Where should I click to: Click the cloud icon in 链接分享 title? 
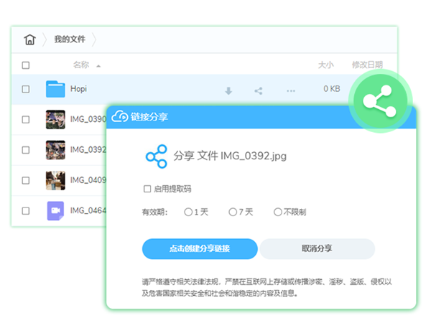point(120,116)
